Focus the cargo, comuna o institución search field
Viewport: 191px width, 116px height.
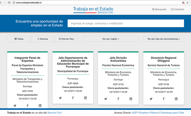(126, 23)
